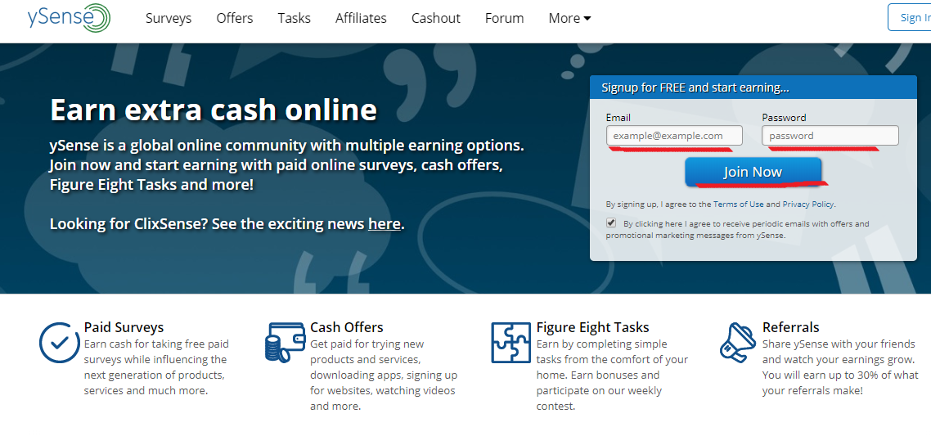This screenshot has width=931, height=436.
Task: Expand the More dropdown menu
Action: pyautogui.click(x=569, y=19)
